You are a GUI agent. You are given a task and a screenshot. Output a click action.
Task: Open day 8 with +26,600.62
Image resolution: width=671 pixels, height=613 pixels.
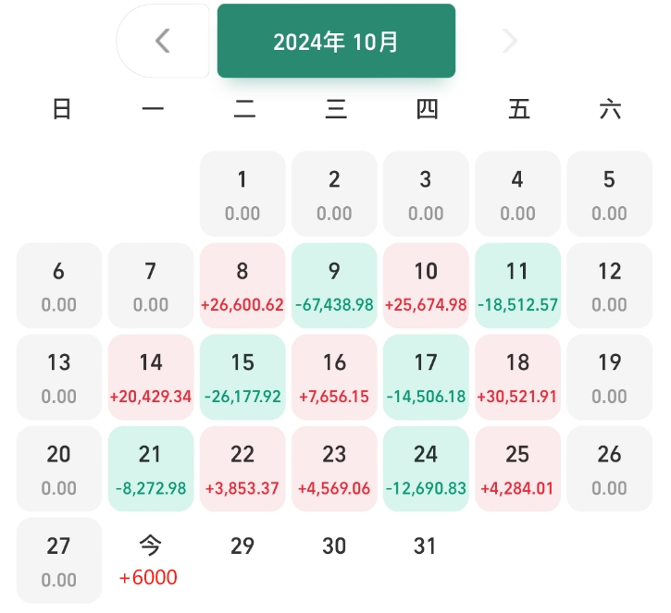pyautogui.click(x=242, y=286)
